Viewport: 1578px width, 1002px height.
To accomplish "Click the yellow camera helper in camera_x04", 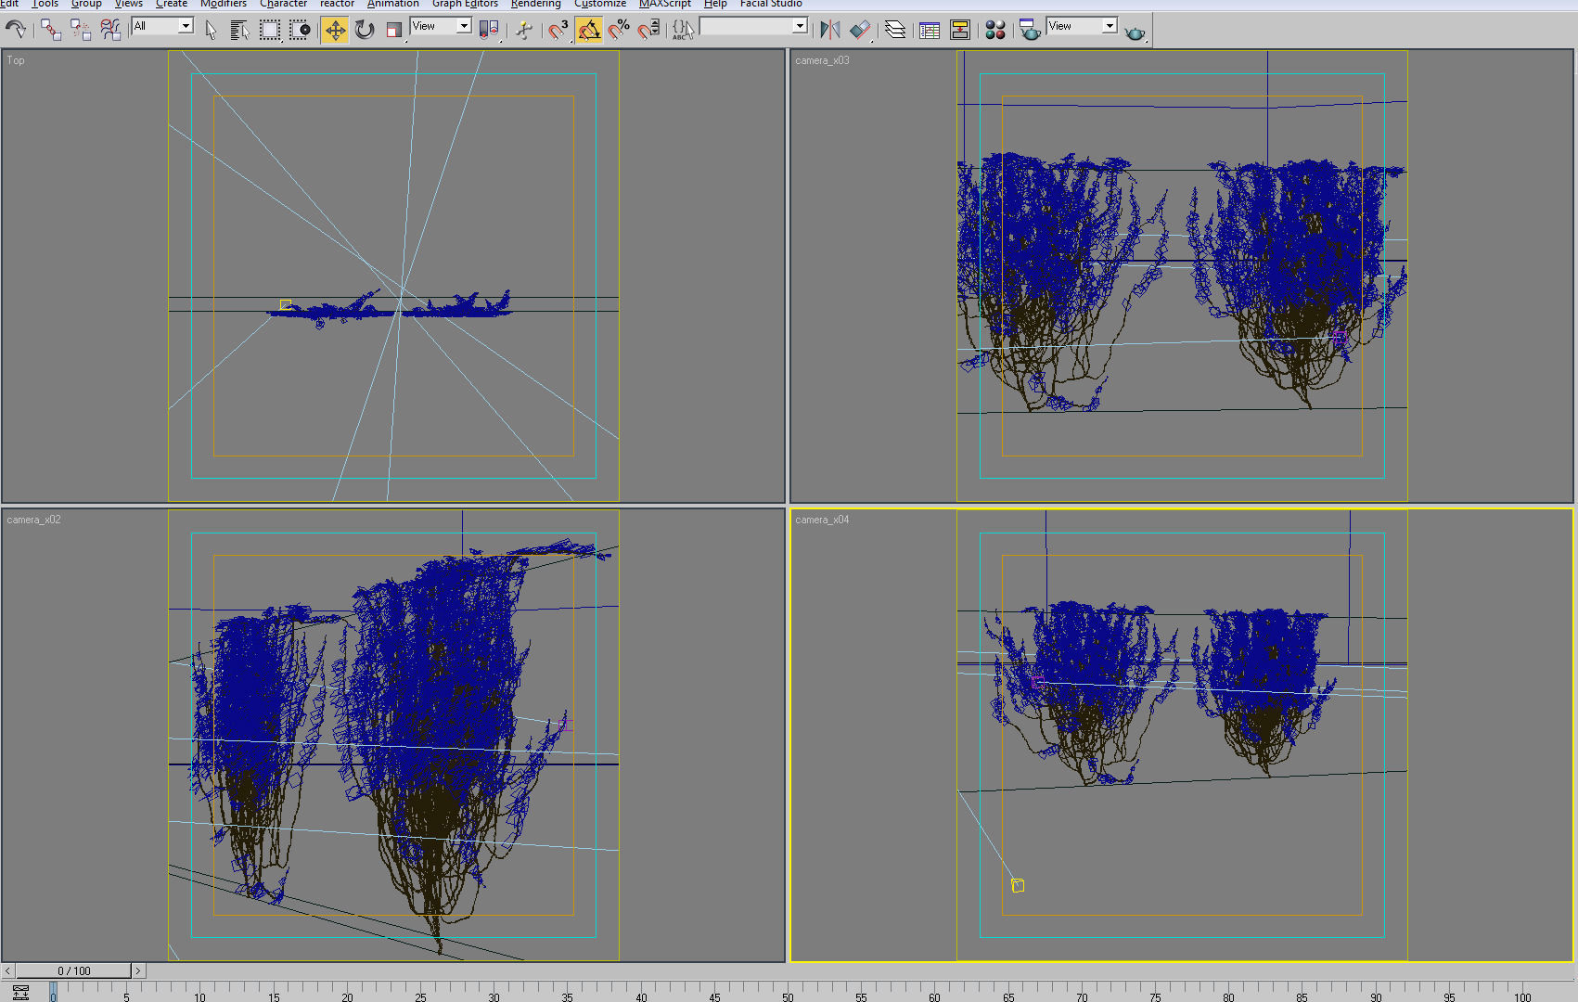I will 1018,885.
